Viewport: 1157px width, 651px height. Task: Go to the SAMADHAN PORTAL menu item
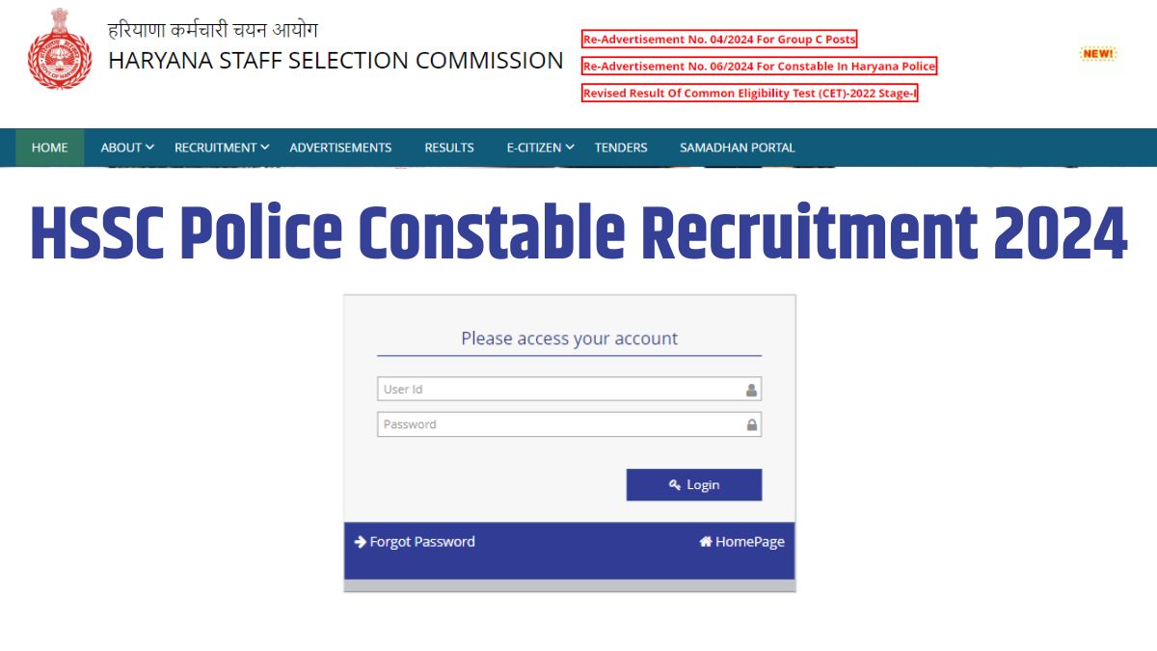[x=738, y=148]
